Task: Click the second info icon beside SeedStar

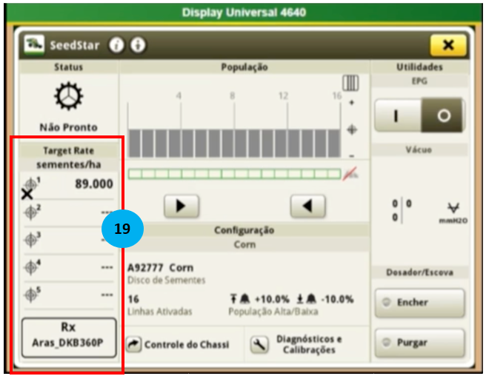Action: pos(137,45)
